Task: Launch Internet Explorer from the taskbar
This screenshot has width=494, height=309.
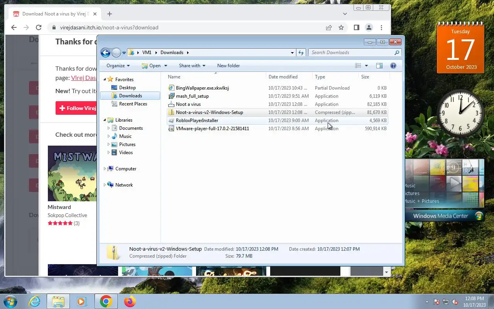Action: point(35,301)
